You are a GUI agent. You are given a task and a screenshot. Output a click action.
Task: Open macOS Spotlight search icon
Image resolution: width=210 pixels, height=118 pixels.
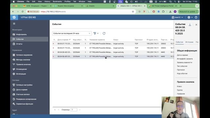click(175, 2)
